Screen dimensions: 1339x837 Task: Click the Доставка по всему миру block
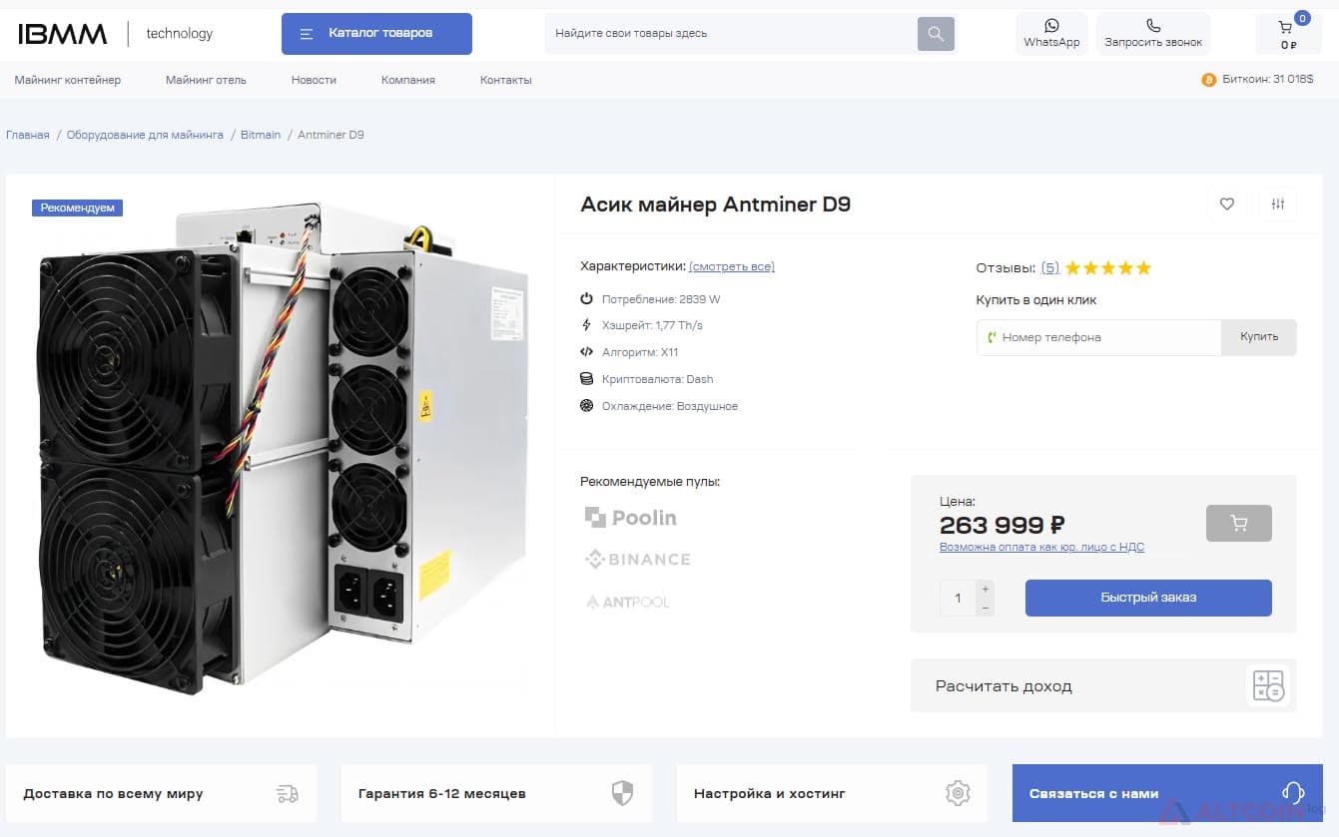[x=161, y=793]
